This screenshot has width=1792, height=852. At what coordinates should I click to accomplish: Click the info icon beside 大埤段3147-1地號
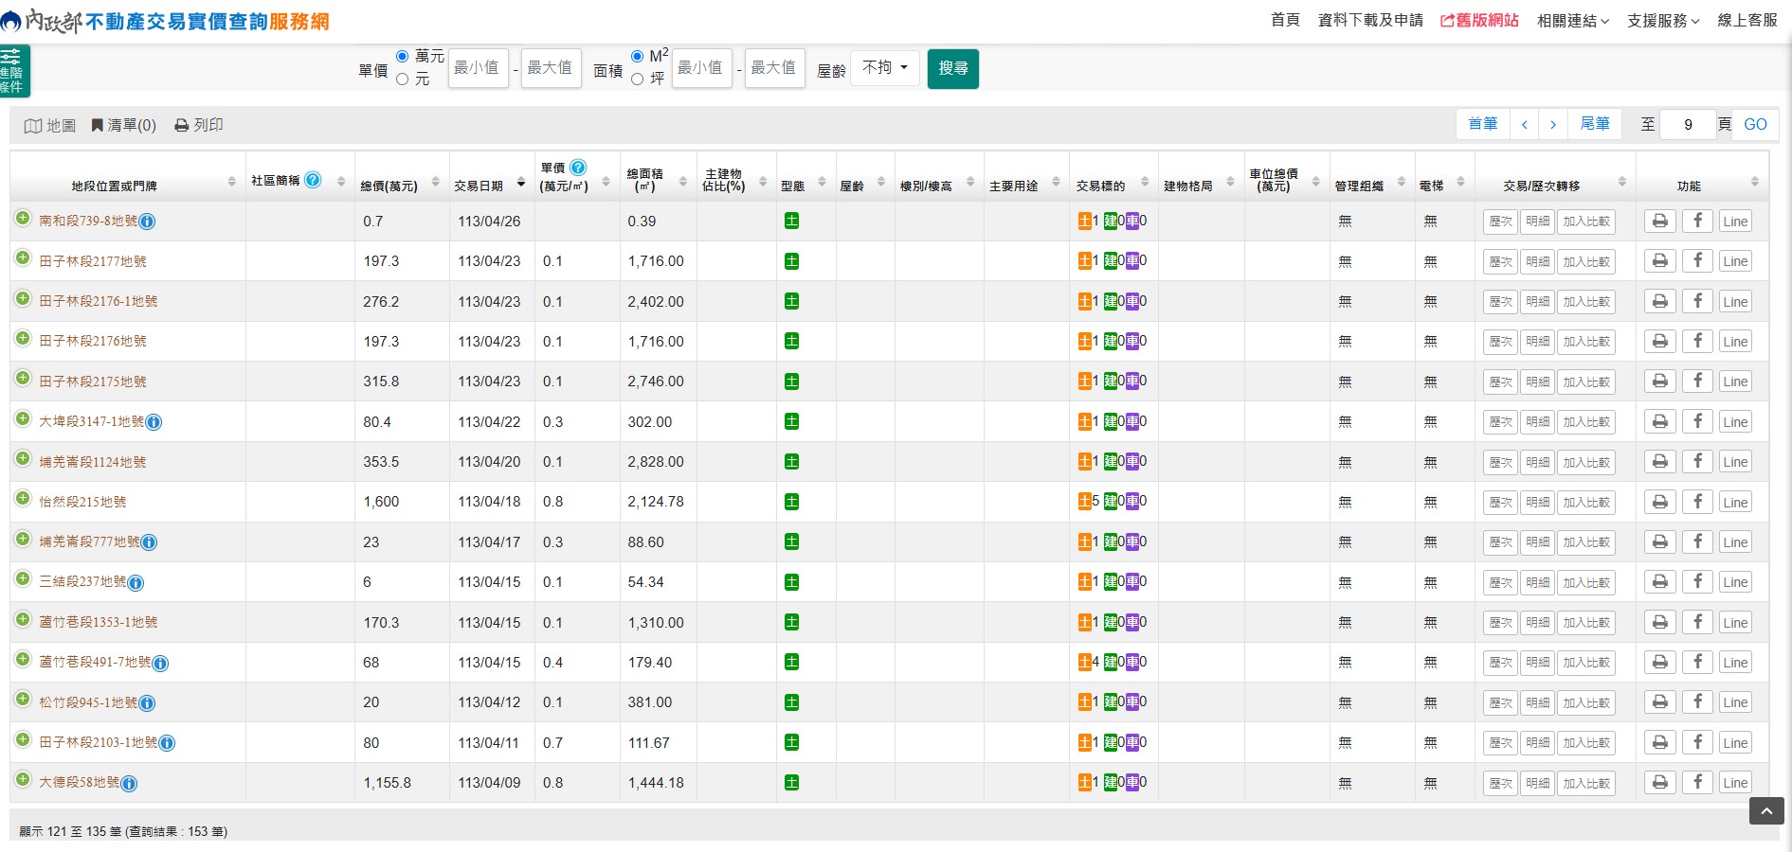point(154,422)
